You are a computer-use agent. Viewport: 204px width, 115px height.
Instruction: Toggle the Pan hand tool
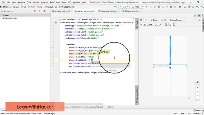click(198, 82)
